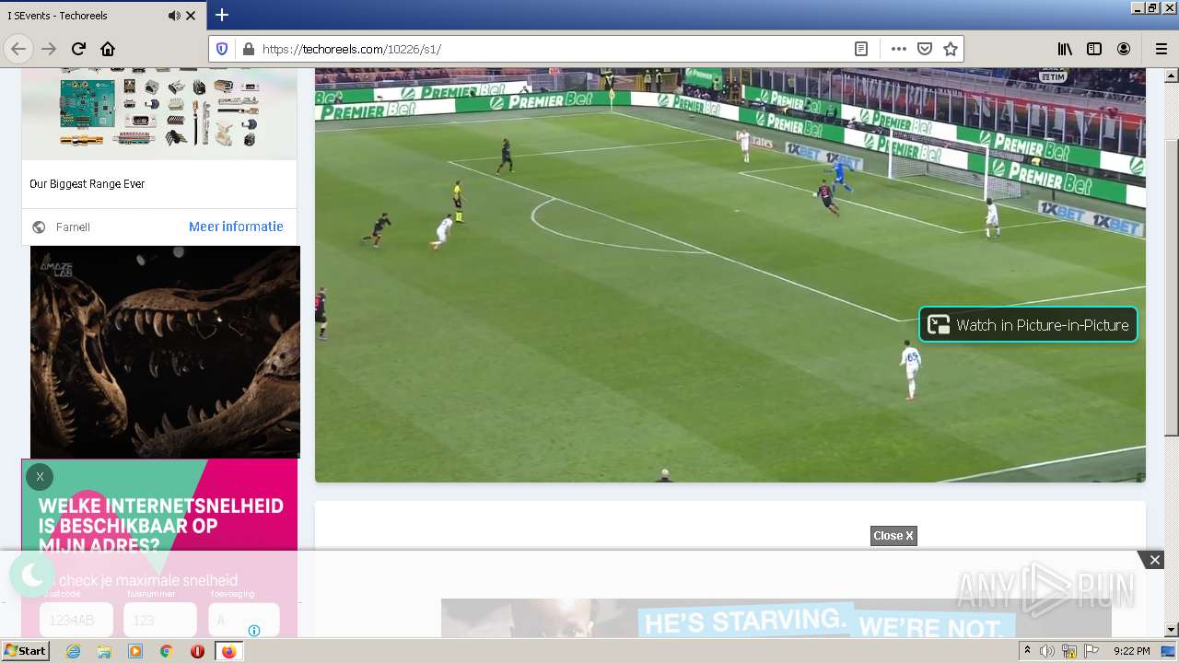1179x663 pixels.
Task: Open Opera browser from taskbar
Action: [x=197, y=651]
